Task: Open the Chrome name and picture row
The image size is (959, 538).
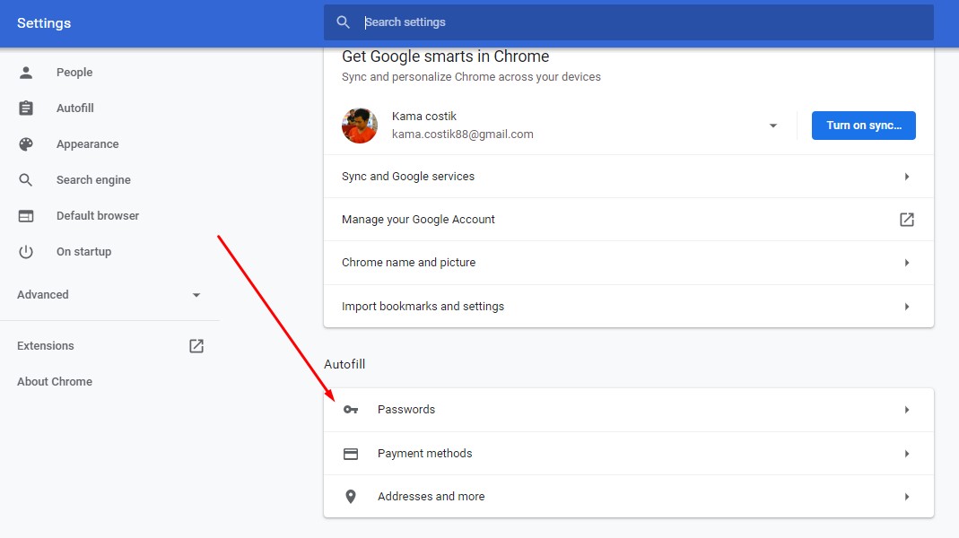Action: click(628, 263)
